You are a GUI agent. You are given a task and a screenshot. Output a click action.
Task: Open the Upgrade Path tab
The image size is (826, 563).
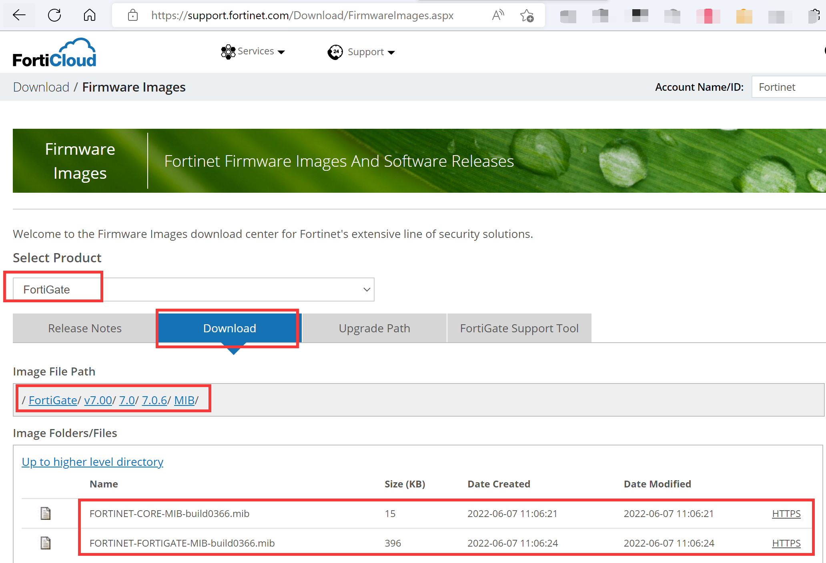(x=374, y=328)
